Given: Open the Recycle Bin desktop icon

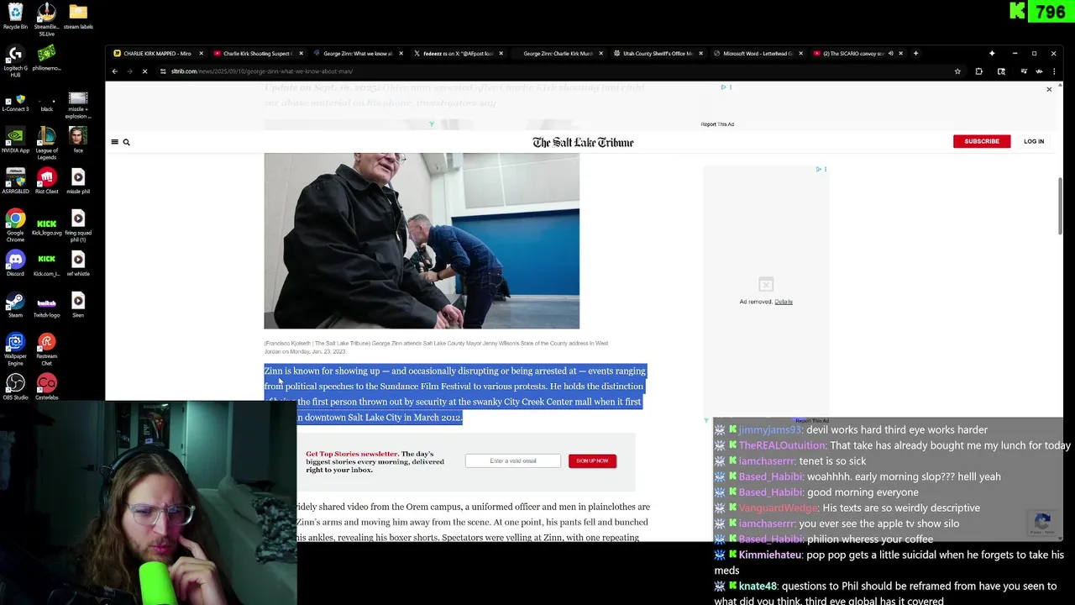Looking at the screenshot, I should point(15,16).
